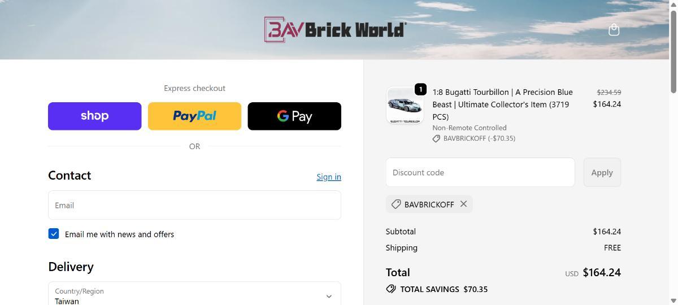Remove the BAVBRICKOFF discount code
The height and width of the screenshot is (305, 678).
pyautogui.click(x=463, y=204)
